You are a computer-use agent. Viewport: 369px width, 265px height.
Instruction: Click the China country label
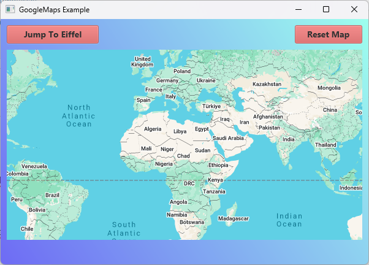pyautogui.click(x=330, y=110)
